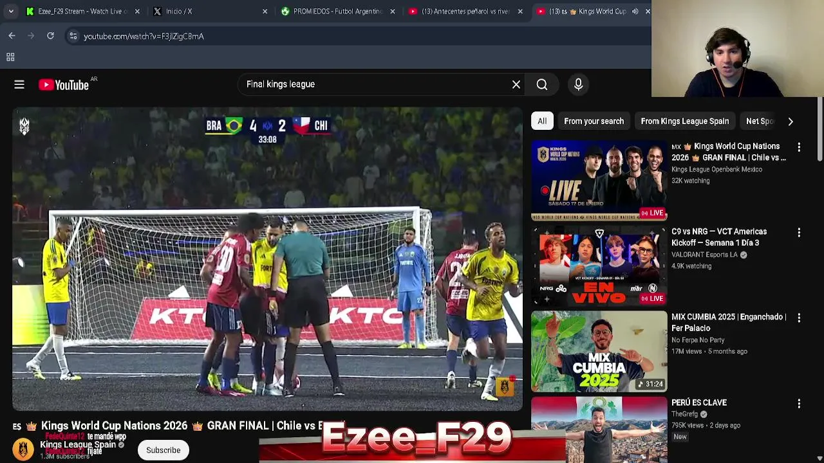Open the C9 vs NRG EN VIVO thumbnail

[x=599, y=266]
